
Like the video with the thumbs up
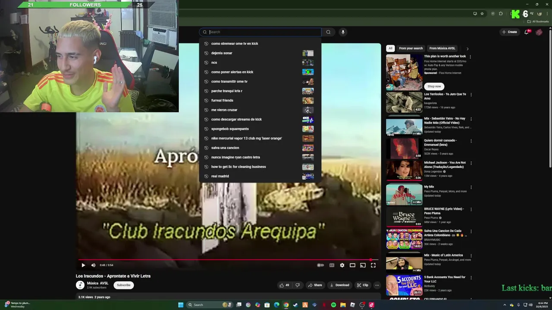(284, 285)
